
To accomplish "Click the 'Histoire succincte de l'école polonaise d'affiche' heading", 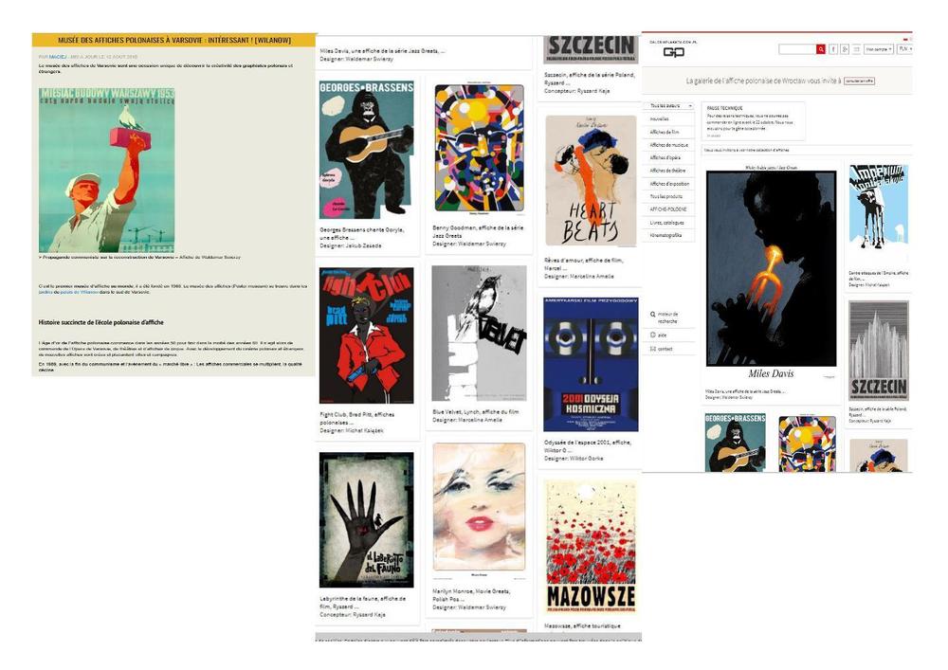I will (x=101, y=322).
